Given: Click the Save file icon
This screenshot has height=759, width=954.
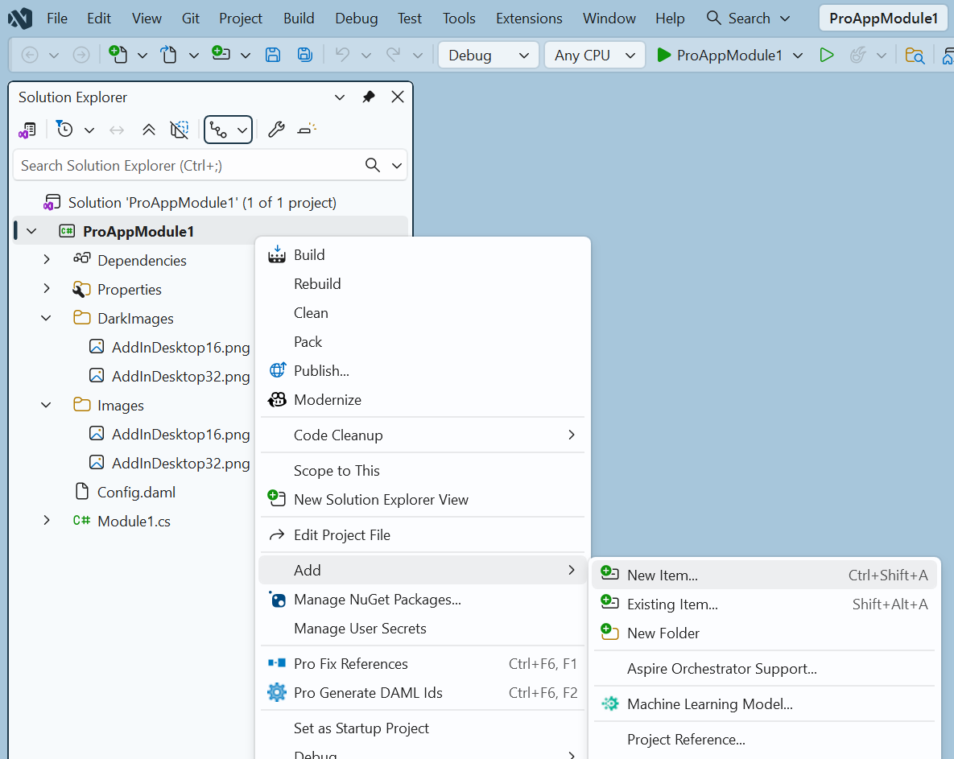Looking at the screenshot, I should 273,55.
